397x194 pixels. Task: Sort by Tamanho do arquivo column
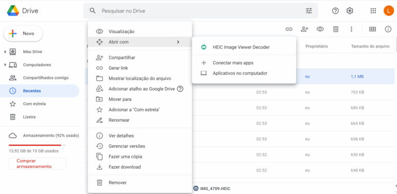tap(370, 47)
